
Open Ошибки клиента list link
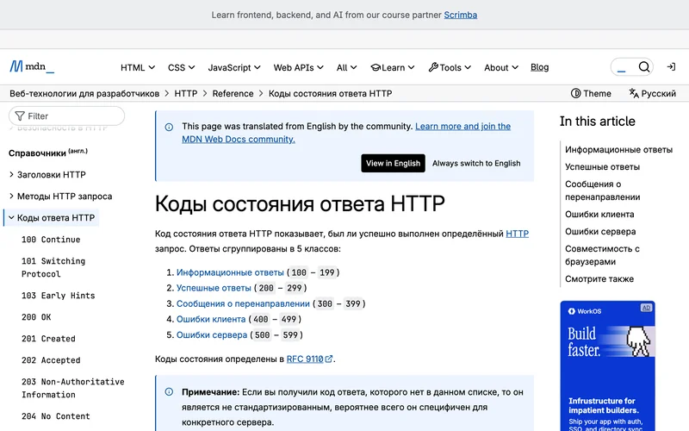(x=211, y=319)
